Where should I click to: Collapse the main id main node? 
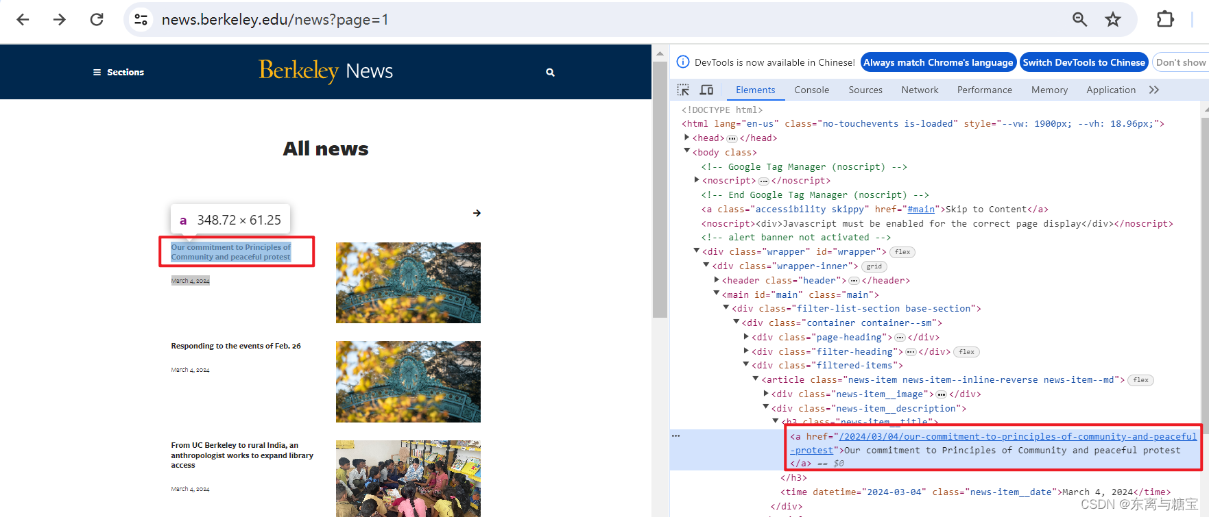717,294
